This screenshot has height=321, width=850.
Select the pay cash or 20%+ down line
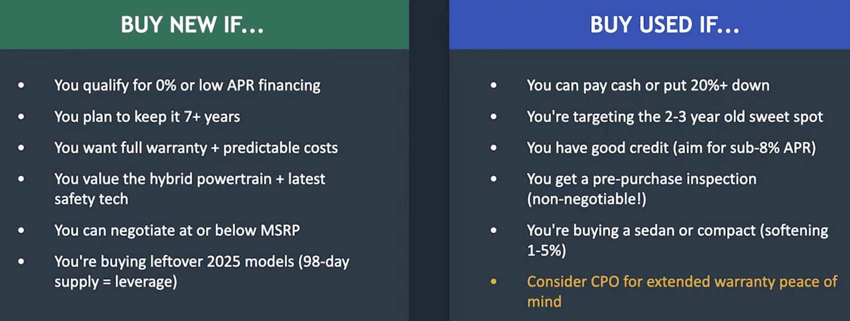tap(648, 85)
